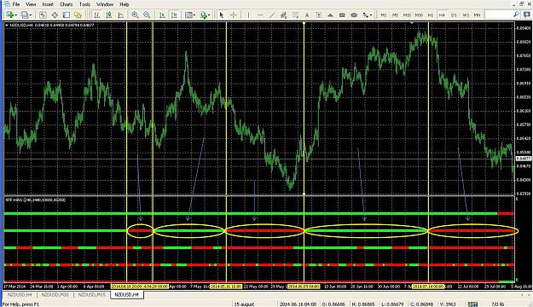Switch chart to MN timeframe

[478, 15]
